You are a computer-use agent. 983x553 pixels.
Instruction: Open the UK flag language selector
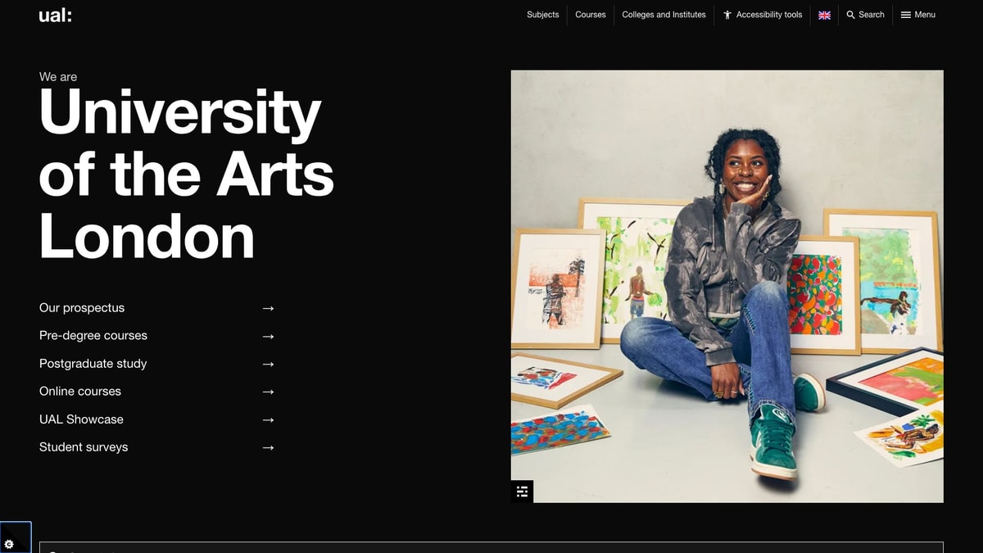click(x=823, y=15)
